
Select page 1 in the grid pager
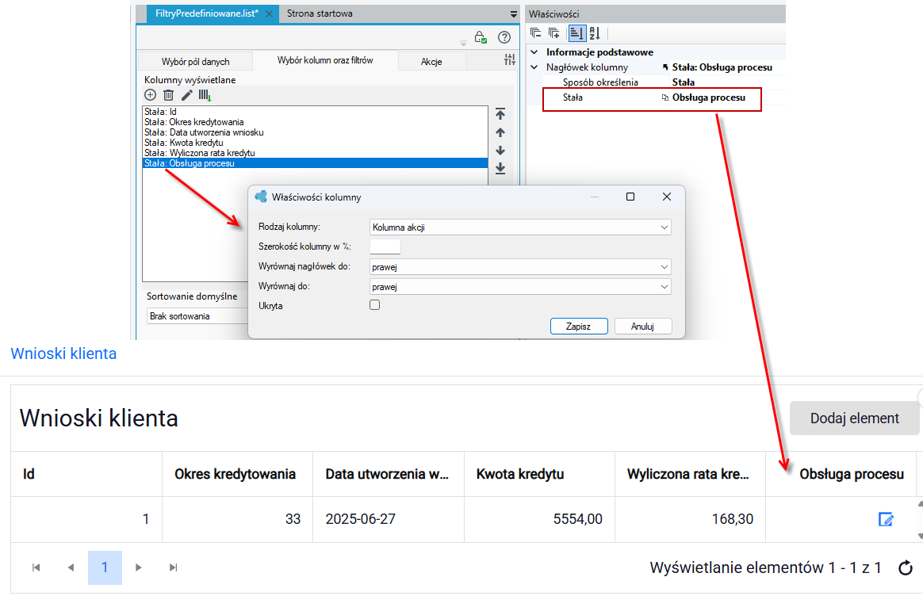[105, 567]
